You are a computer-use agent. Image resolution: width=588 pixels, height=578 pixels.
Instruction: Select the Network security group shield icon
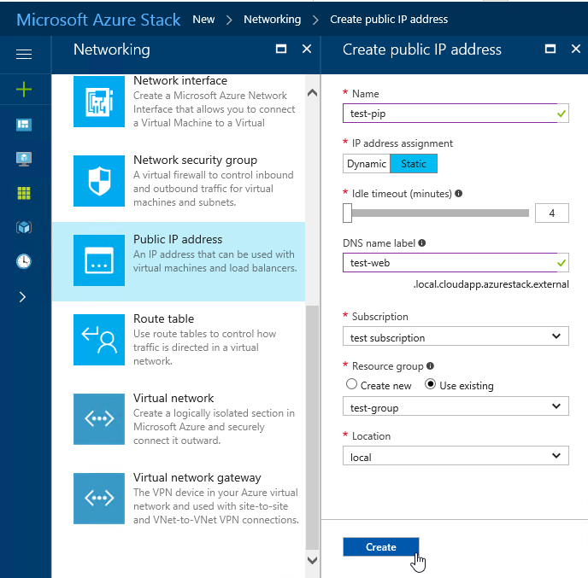click(x=99, y=181)
